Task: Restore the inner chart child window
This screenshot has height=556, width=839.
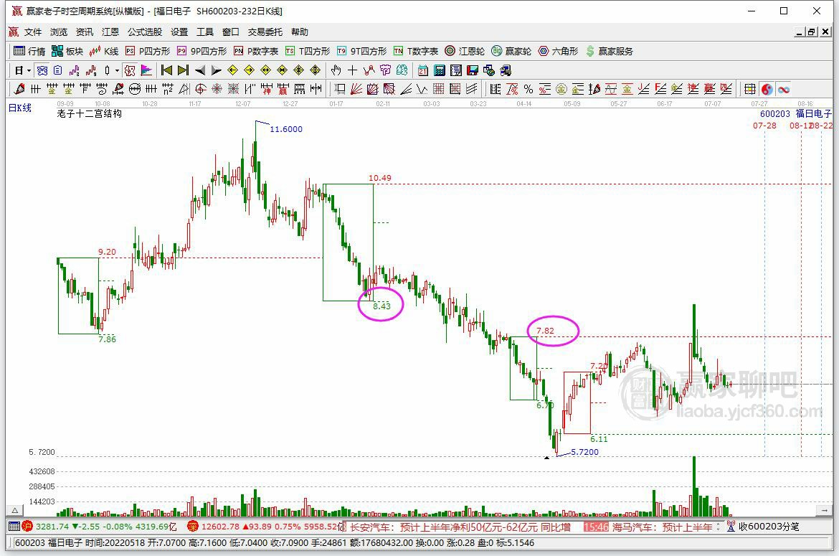Action: pyautogui.click(x=812, y=32)
